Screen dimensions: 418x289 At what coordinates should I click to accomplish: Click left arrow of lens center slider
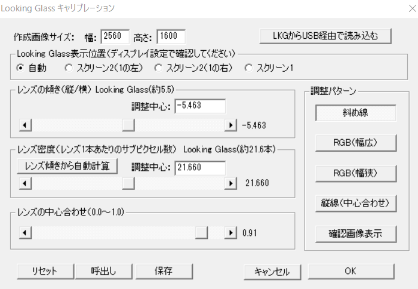point(25,233)
